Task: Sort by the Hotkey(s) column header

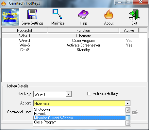Action: pos(25,30)
